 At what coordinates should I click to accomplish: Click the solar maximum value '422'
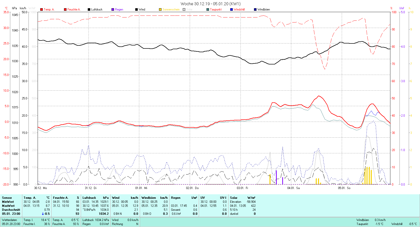[x=253, y=206]
